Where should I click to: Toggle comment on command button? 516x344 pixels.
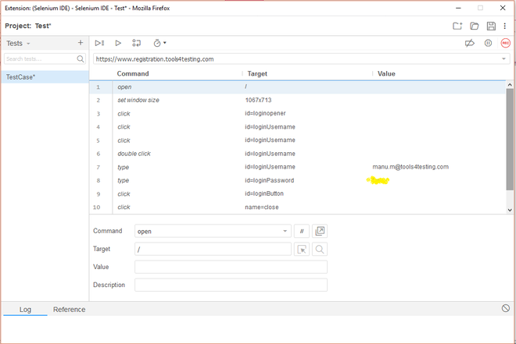pos(302,231)
